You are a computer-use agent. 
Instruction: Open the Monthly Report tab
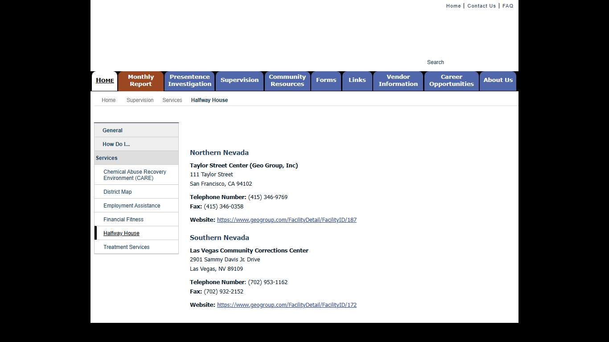click(x=141, y=81)
